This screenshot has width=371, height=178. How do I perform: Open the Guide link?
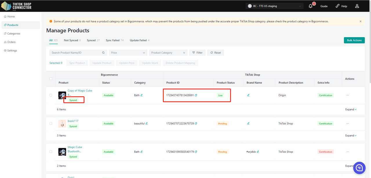click(x=324, y=6)
